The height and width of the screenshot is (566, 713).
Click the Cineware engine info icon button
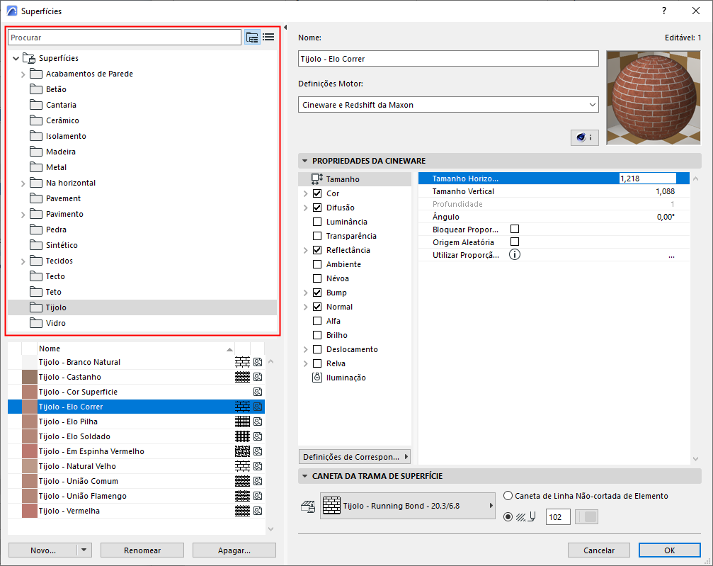584,137
